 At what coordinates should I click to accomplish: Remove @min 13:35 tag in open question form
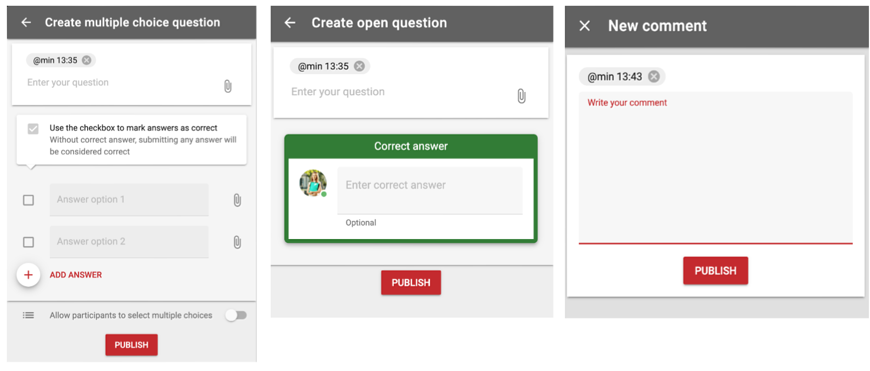359,66
